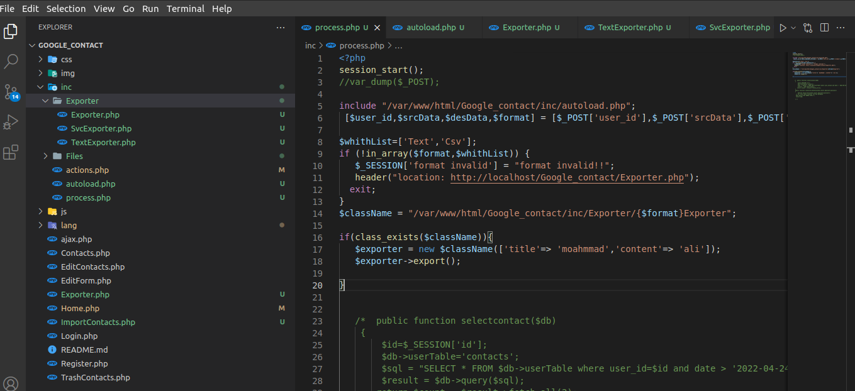
Task: Close the process.php editor tab
Action: click(377, 28)
